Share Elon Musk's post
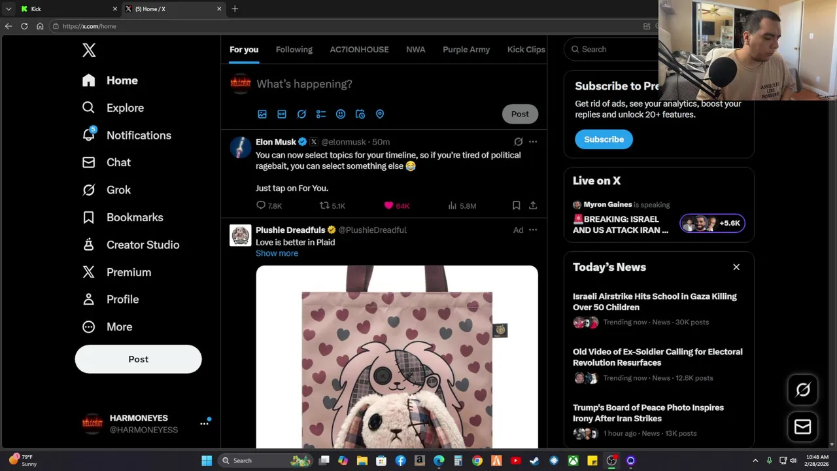This screenshot has width=837, height=471. pyautogui.click(x=533, y=205)
